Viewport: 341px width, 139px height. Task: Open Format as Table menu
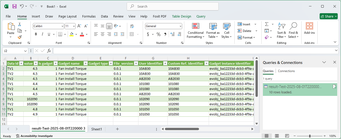tap(213, 30)
